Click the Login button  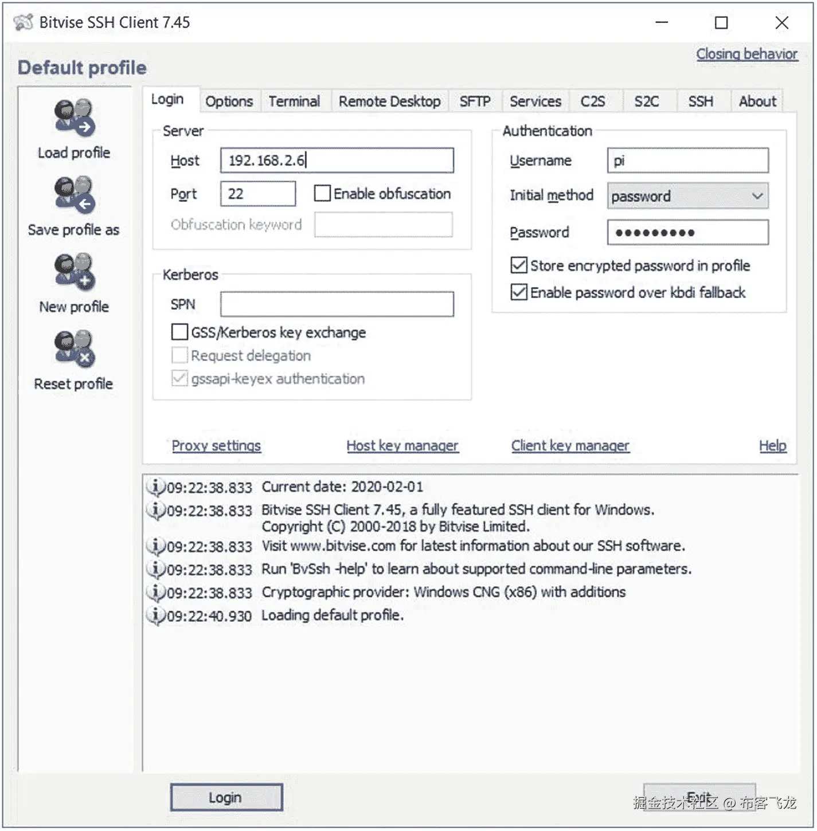(x=225, y=797)
